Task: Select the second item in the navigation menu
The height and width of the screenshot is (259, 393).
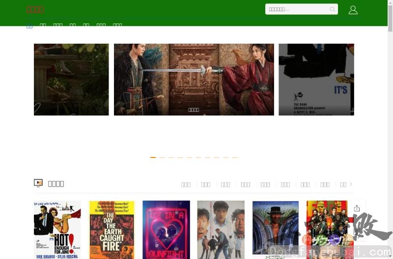Action: tap(43, 26)
